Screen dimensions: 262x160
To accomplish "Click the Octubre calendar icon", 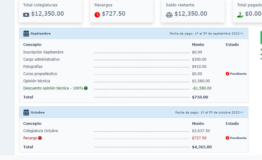I will pos(26,112).
